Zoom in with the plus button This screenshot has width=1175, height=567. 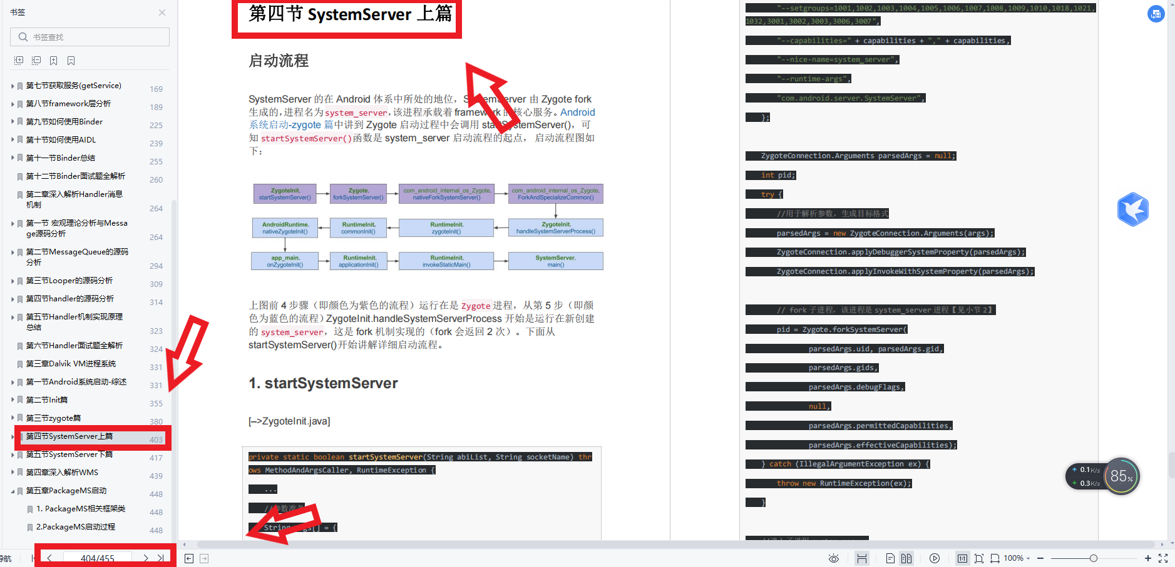pyautogui.click(x=1148, y=558)
